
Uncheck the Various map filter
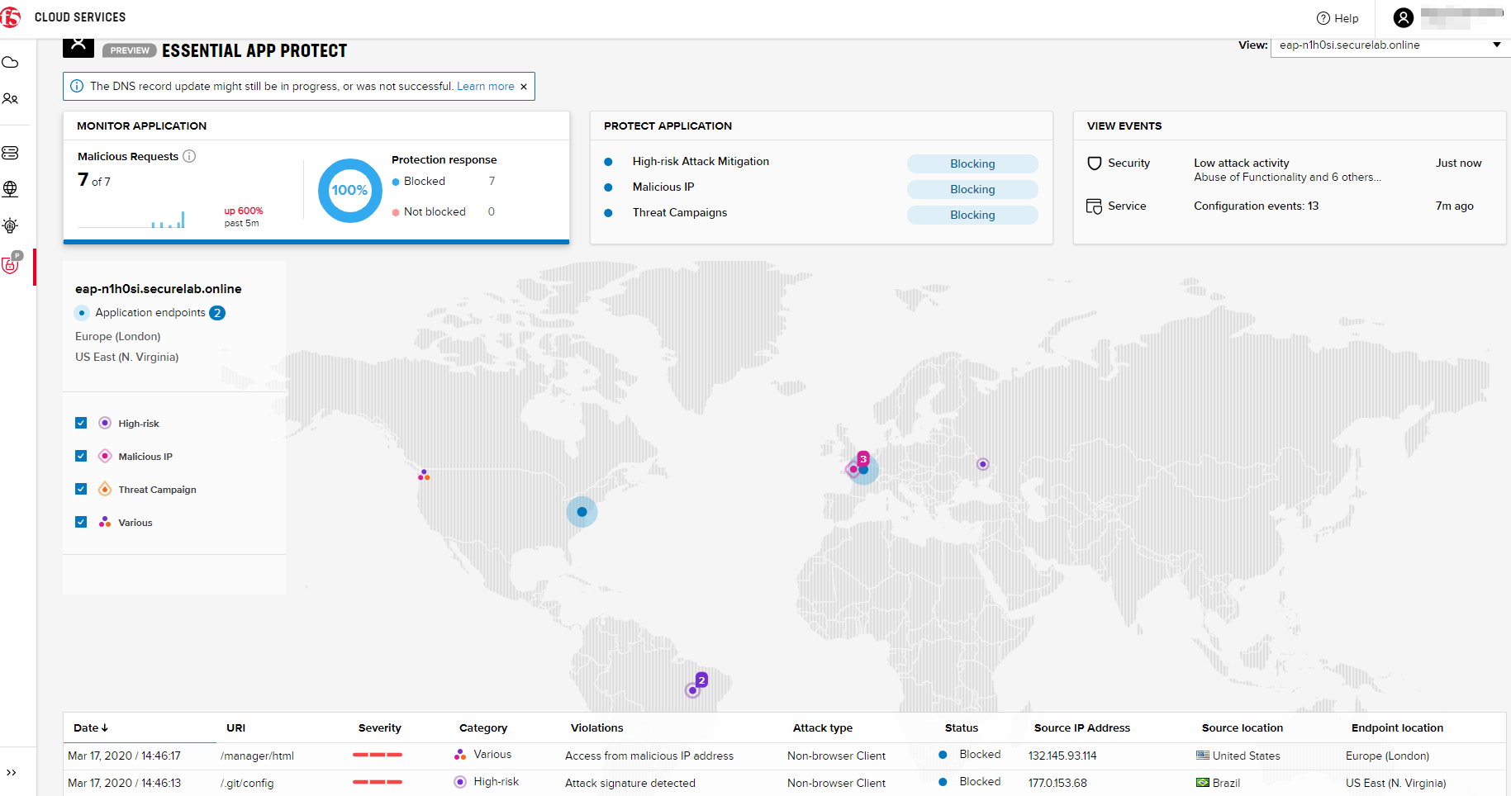coord(81,522)
